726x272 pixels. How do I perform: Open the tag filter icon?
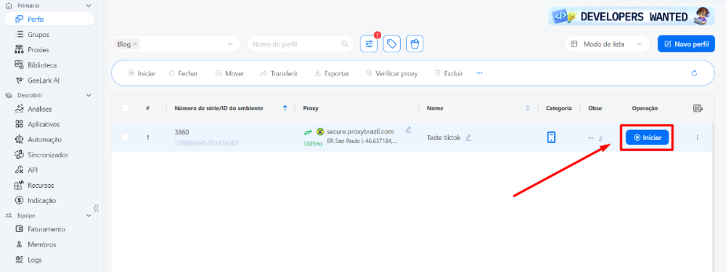(x=392, y=44)
